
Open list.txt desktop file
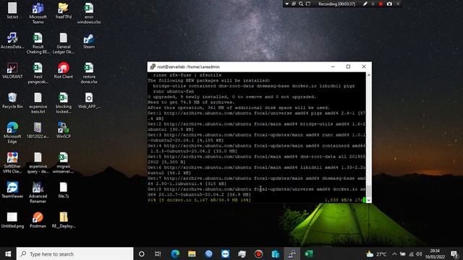(12, 11)
